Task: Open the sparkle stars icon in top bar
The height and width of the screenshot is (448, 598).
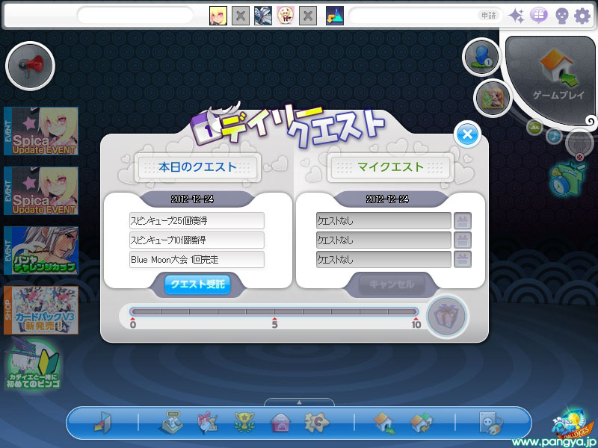Action: tap(517, 16)
